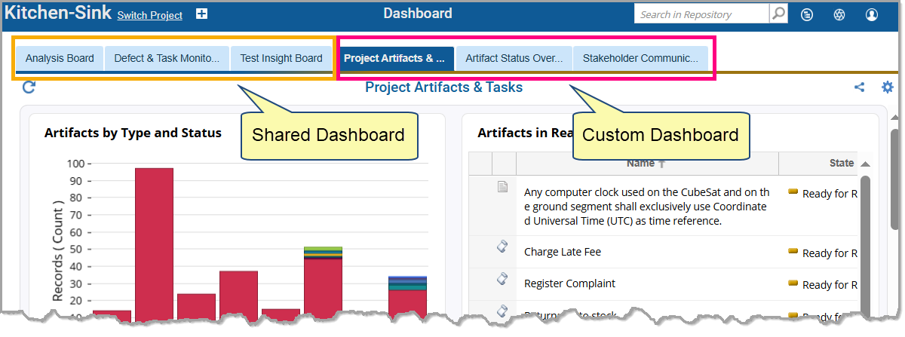Open the user profile icon
This screenshot has width=905, height=337.
(x=872, y=14)
